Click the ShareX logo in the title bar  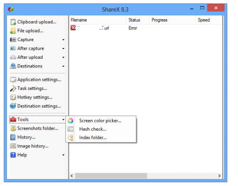click(11, 9)
